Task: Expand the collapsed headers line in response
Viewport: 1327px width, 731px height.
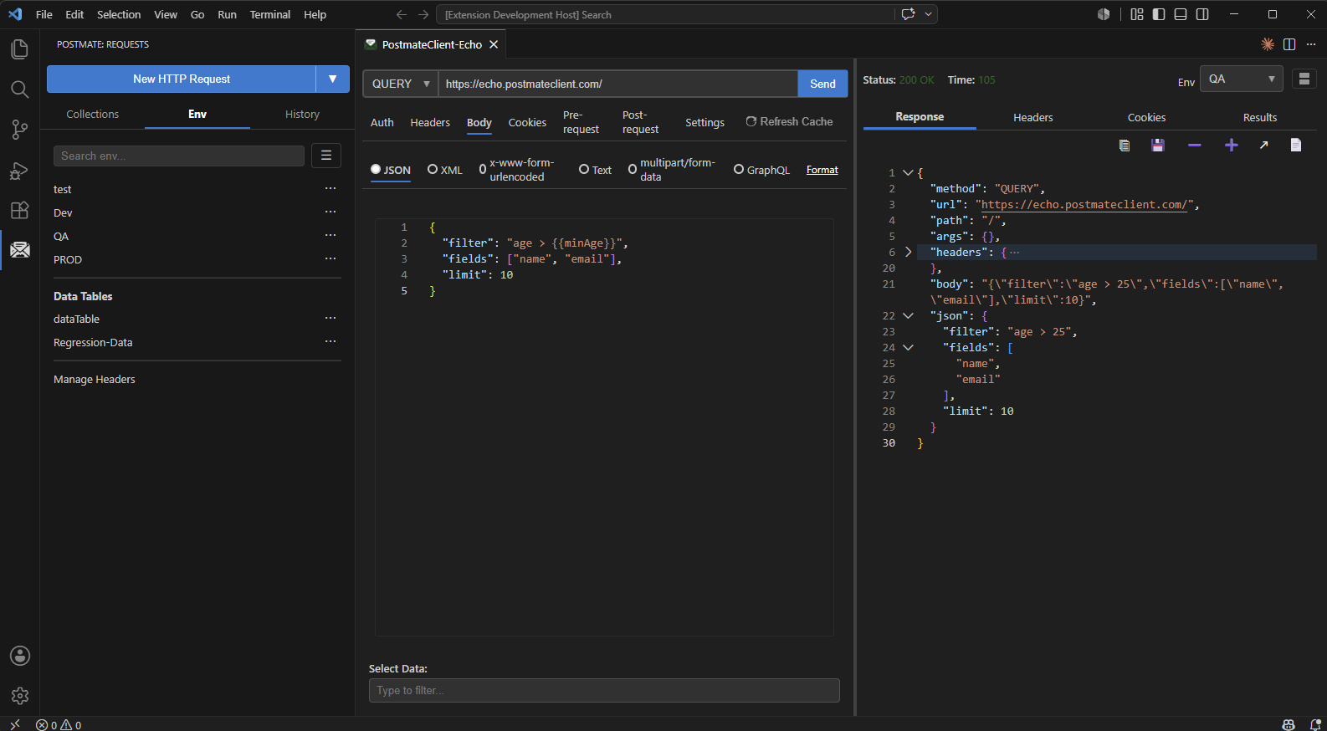Action: 908,252
